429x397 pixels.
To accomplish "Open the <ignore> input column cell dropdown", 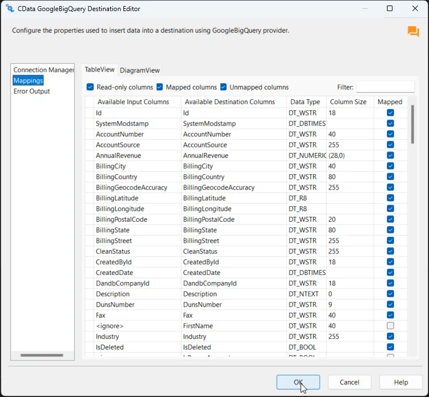I will pyautogui.click(x=137, y=326).
